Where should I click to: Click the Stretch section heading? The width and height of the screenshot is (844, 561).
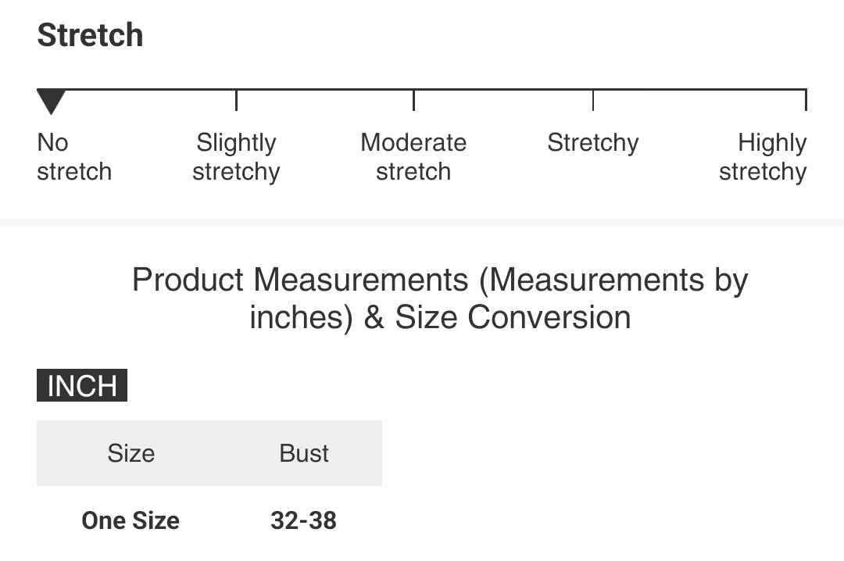(x=91, y=35)
